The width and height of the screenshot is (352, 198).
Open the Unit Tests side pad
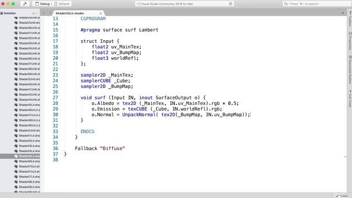coord(350,98)
